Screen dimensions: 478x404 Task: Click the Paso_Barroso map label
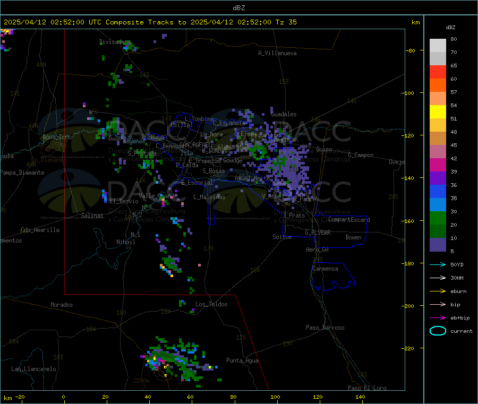[325, 328]
